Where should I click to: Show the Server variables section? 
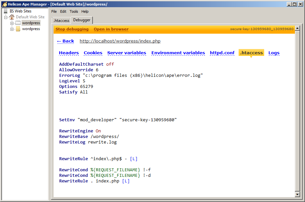127,53
